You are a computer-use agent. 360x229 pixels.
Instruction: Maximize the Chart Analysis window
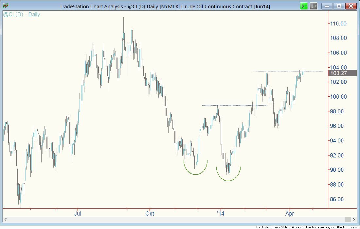click(x=339, y=6)
